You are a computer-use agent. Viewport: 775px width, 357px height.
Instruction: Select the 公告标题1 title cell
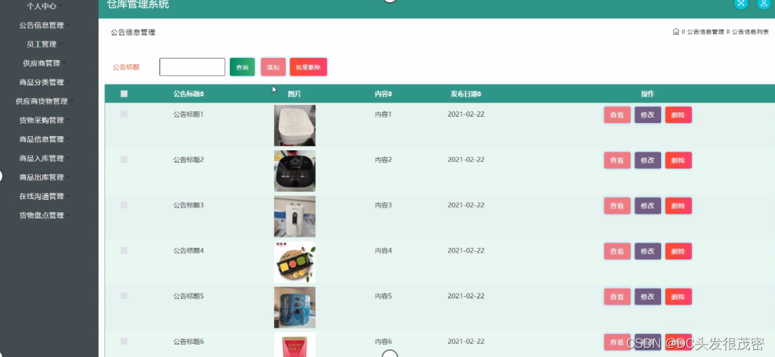pos(188,114)
